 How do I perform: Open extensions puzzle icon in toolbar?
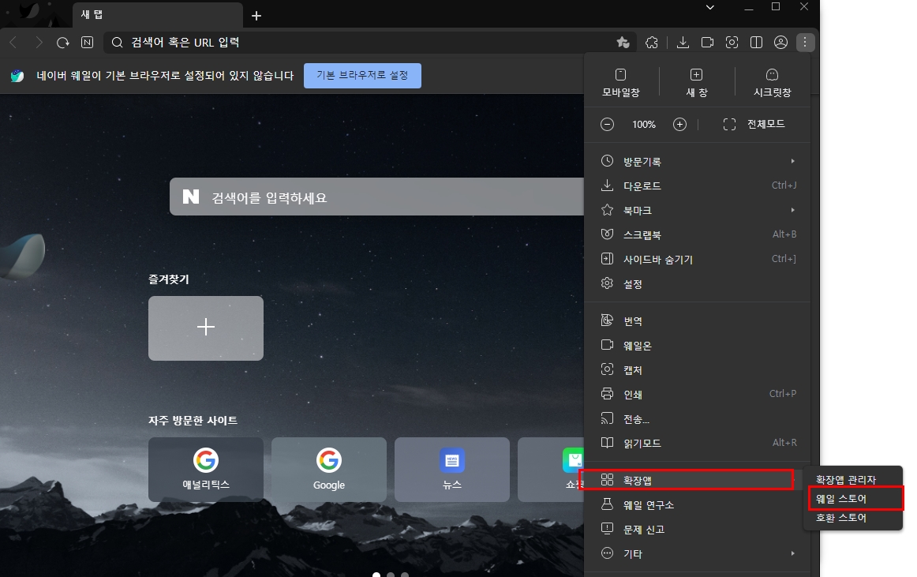tap(652, 42)
